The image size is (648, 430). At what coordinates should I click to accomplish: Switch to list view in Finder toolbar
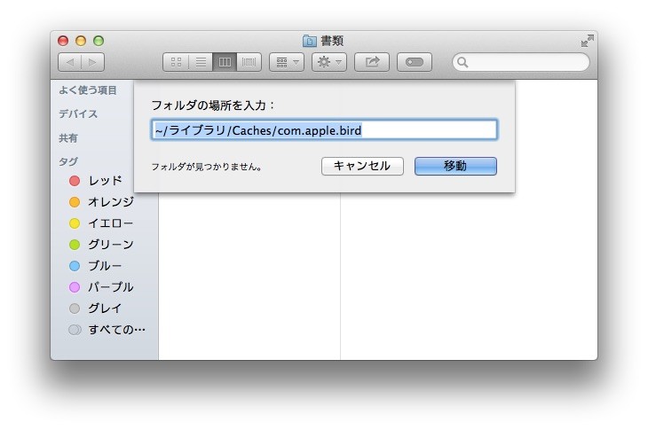click(x=201, y=62)
